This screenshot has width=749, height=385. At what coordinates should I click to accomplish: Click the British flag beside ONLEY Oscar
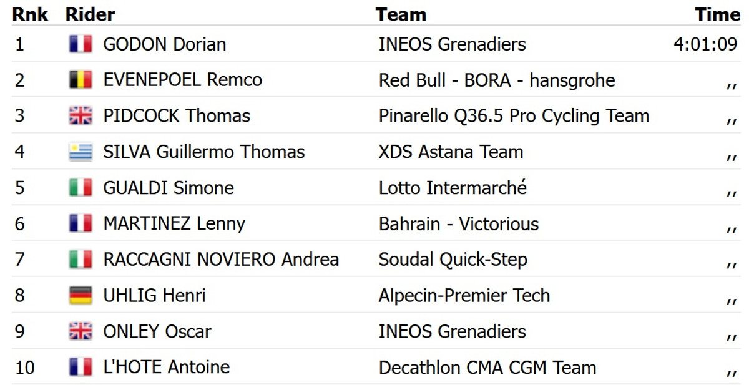(81, 331)
